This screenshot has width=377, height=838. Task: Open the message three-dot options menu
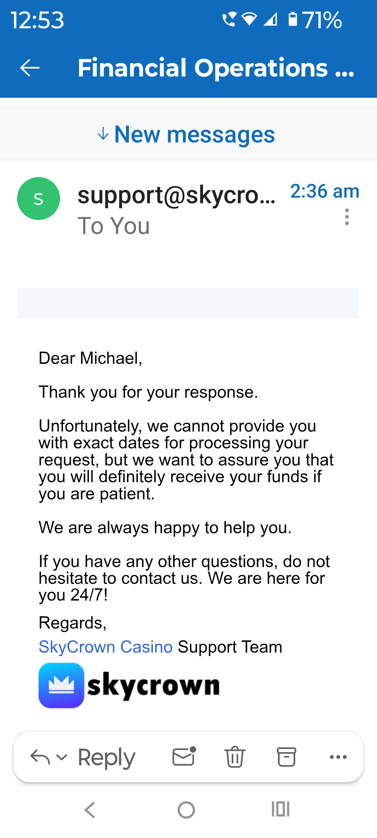click(347, 217)
